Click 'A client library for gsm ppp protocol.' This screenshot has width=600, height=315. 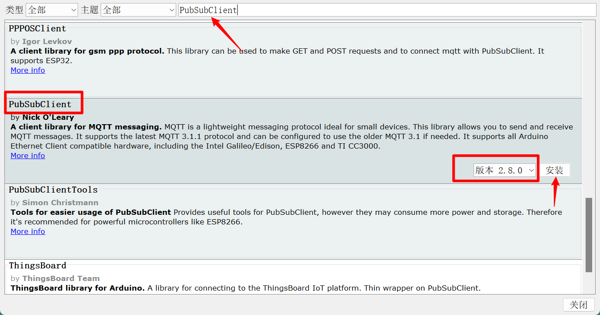88,51
